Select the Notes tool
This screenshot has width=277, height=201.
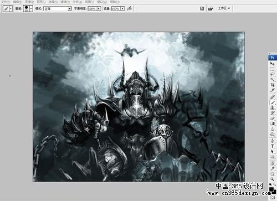point(273,163)
